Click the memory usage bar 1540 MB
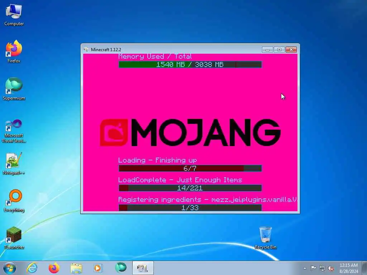 190,64
